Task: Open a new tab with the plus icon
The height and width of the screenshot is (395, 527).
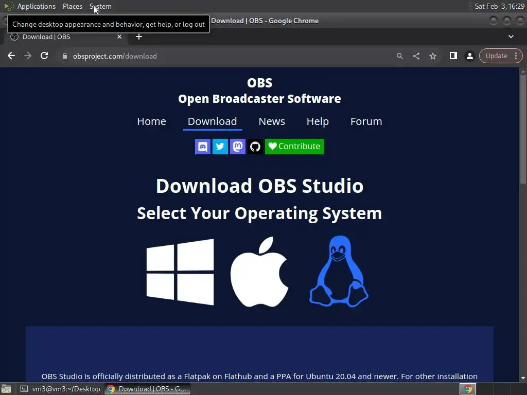Action: [139, 37]
